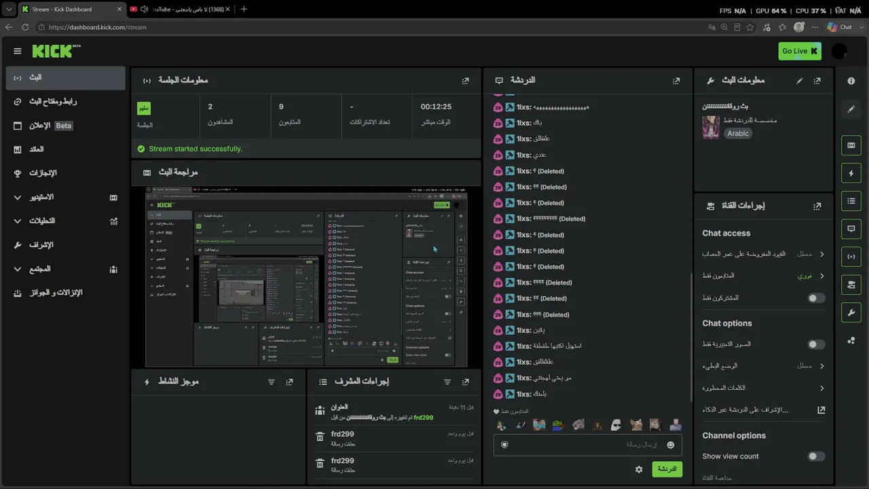869x489 pixels.
Task: Toggle الصور التعبيرية فقط emote-only mode
Action: pos(816,344)
